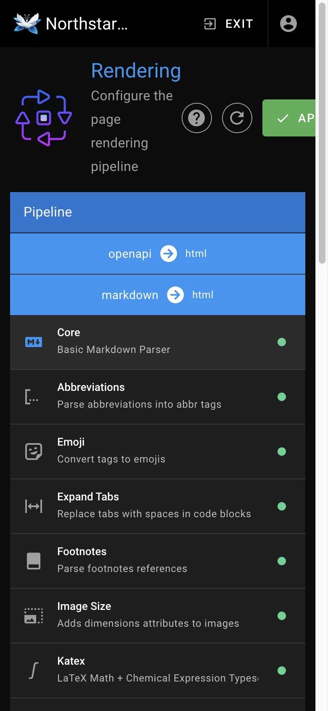The height and width of the screenshot is (711, 328).
Task: Open the Katex renderer entry
Action: [158, 671]
